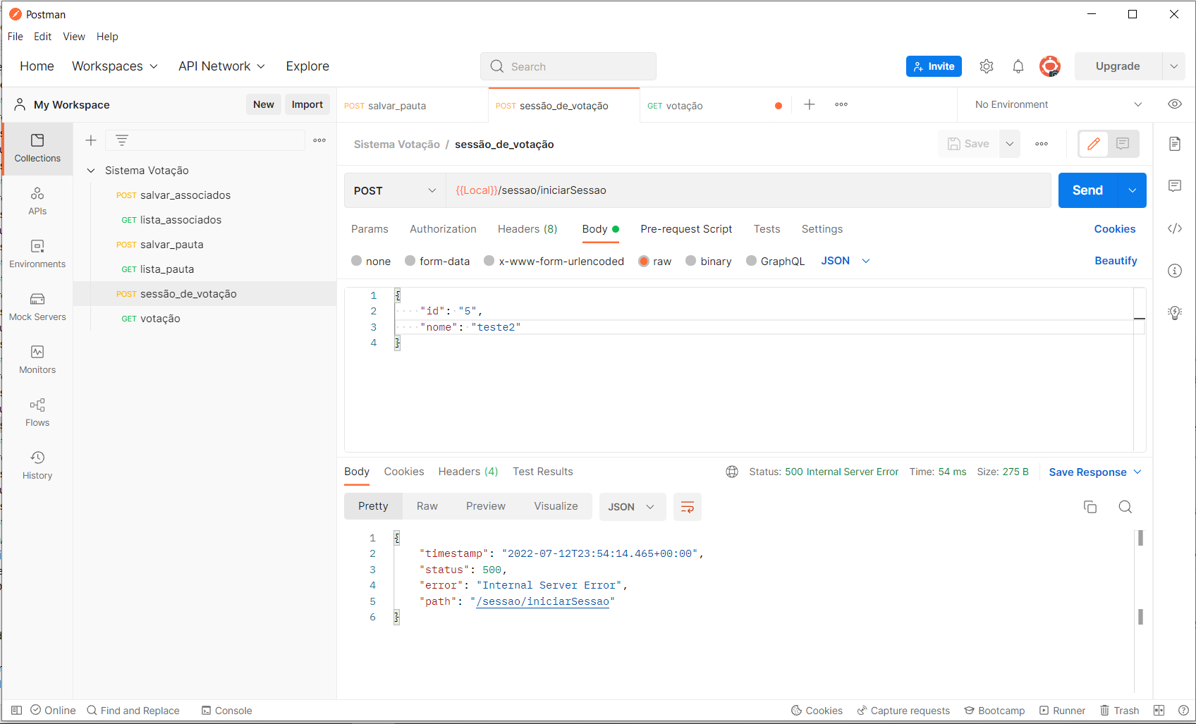Open the Upgrade dropdown arrow
The image size is (1196, 724).
point(1173,66)
